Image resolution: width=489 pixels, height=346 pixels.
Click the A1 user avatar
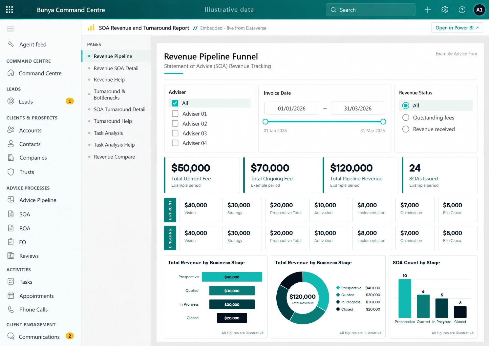(479, 10)
